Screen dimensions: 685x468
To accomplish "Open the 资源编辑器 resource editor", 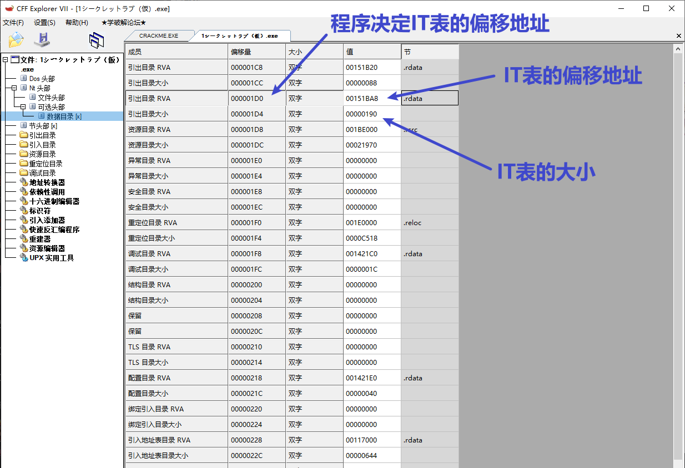I will click(x=47, y=248).
